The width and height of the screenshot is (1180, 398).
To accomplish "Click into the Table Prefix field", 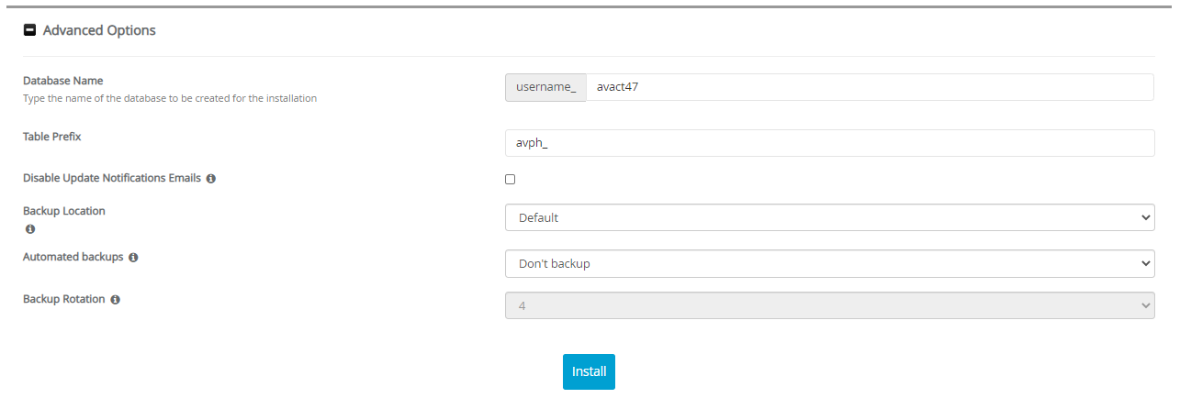I will pos(829,143).
